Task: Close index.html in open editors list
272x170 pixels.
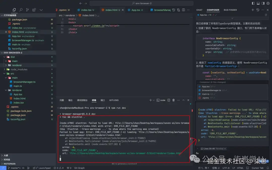Action: (x=6, y=32)
